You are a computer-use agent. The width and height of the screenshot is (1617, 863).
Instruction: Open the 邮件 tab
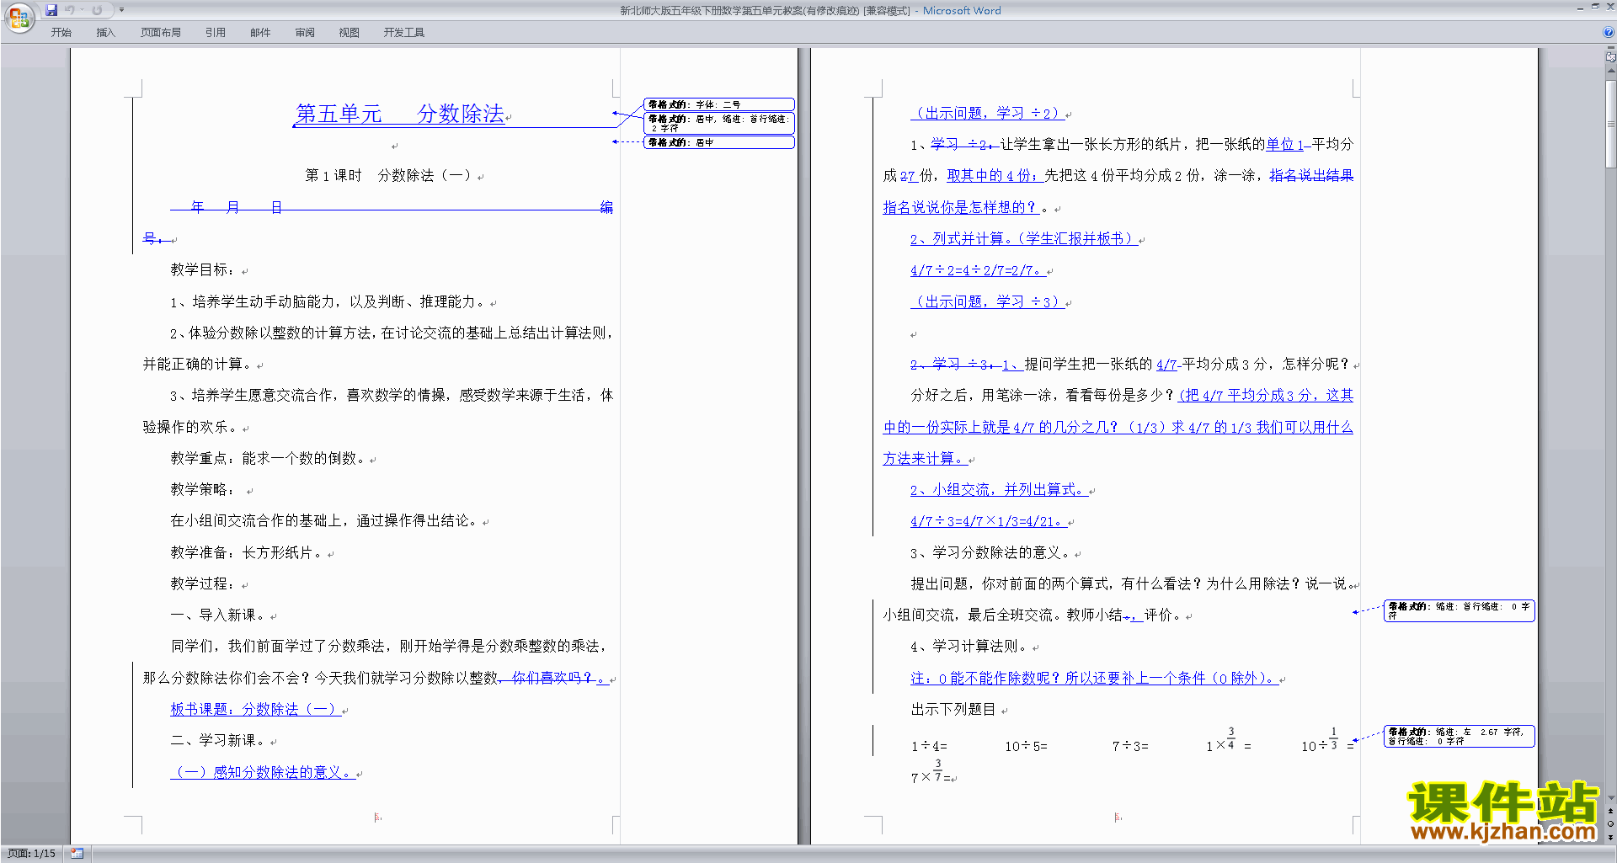point(260,32)
